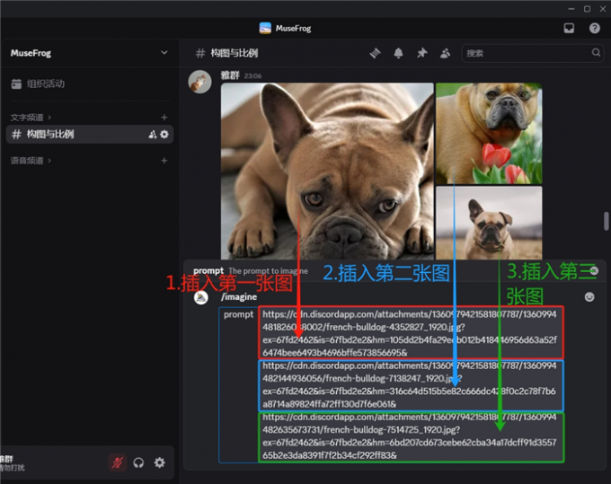Click the second URL with french-bulldog-7138247_1920

[x=411, y=385]
